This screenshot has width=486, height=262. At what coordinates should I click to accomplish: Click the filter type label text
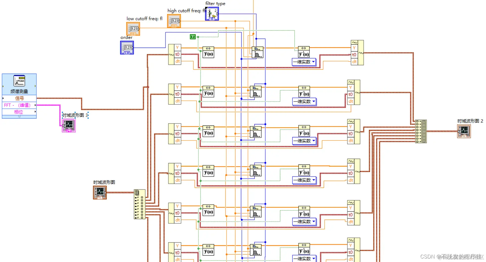pos(215,3)
